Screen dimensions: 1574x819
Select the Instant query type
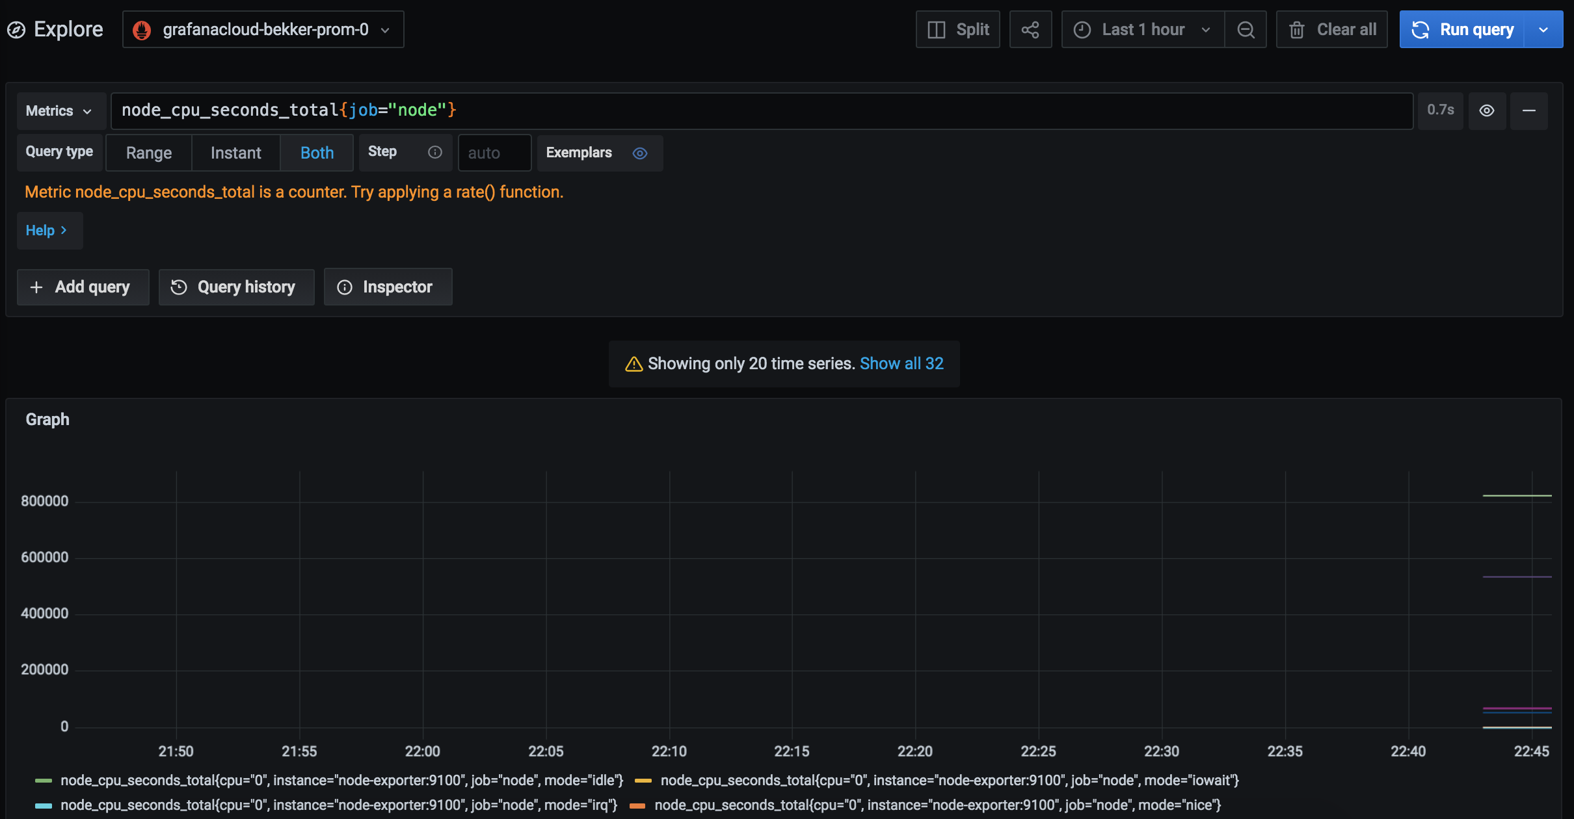[x=235, y=153]
